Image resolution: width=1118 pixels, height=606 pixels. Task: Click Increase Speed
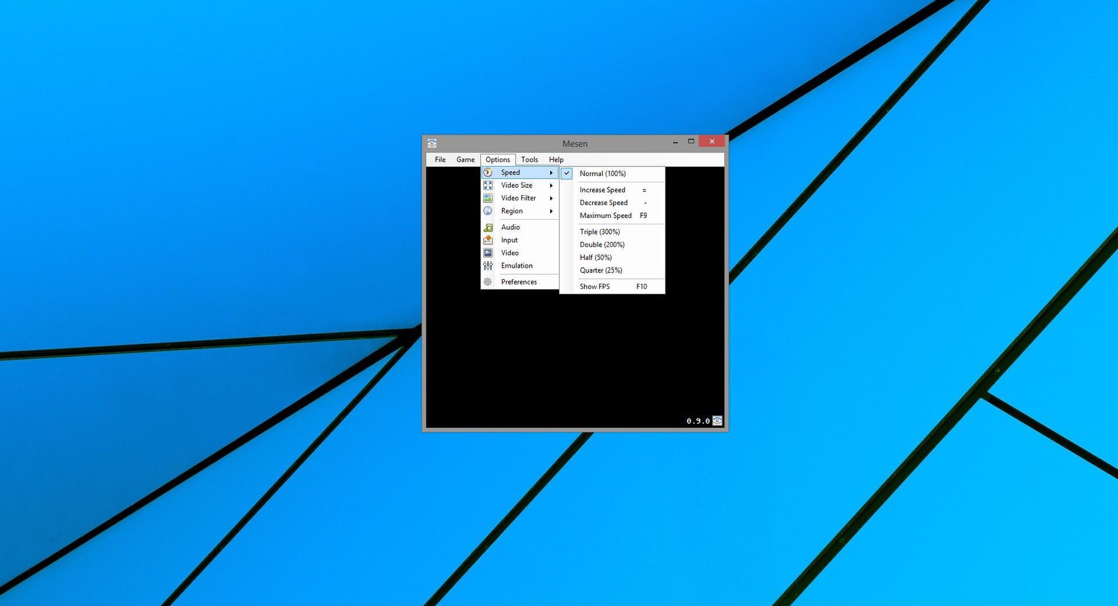coord(602,190)
